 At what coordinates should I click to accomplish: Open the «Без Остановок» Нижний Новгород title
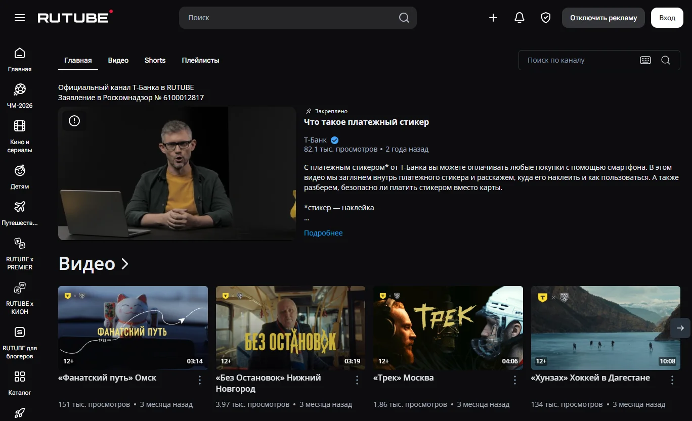click(x=268, y=384)
